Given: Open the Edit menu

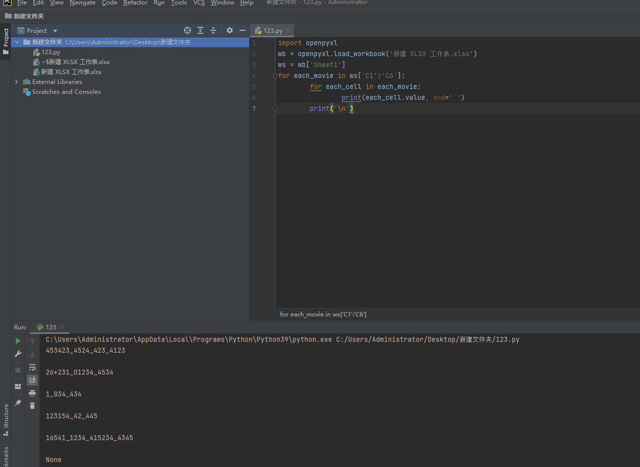Looking at the screenshot, I should coord(38,2).
